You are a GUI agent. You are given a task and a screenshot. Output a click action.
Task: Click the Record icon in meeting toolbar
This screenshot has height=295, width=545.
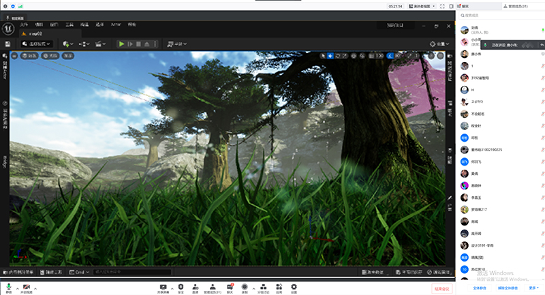coord(245,287)
